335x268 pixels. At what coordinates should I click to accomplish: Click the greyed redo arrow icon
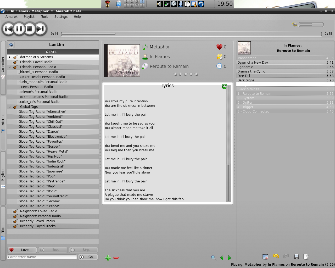(x=286, y=256)
